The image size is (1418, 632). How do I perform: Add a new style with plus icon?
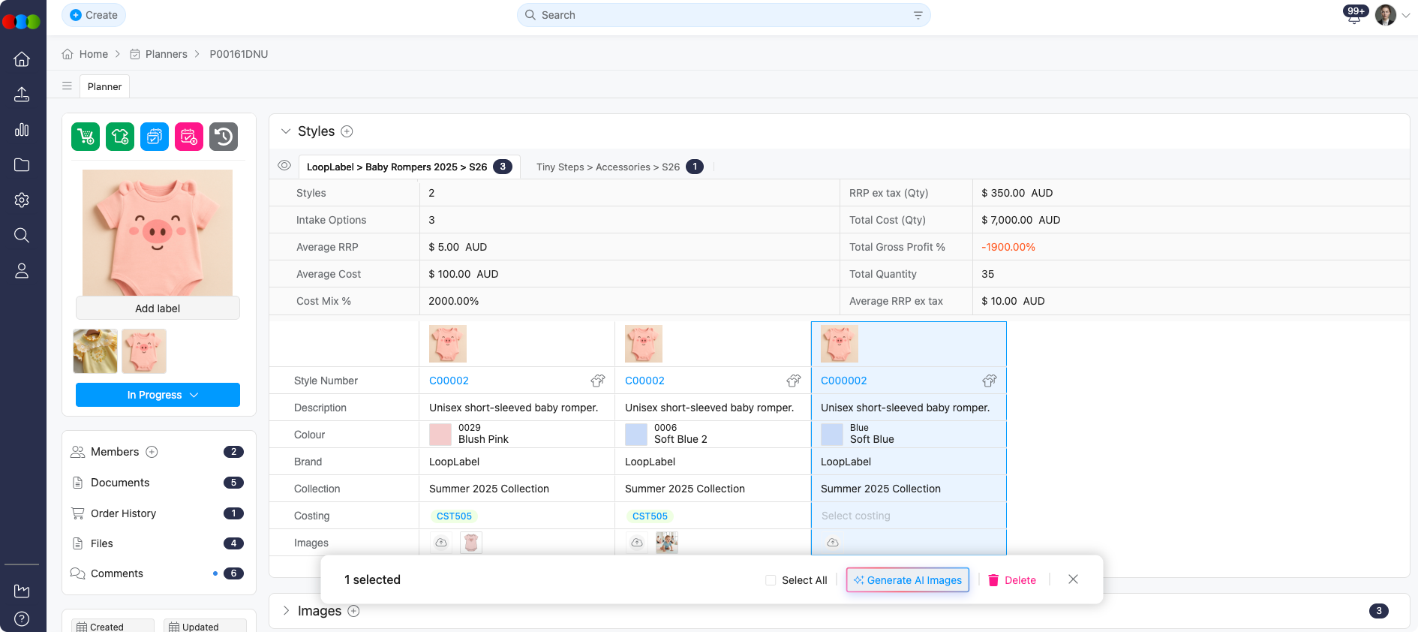pyautogui.click(x=347, y=131)
